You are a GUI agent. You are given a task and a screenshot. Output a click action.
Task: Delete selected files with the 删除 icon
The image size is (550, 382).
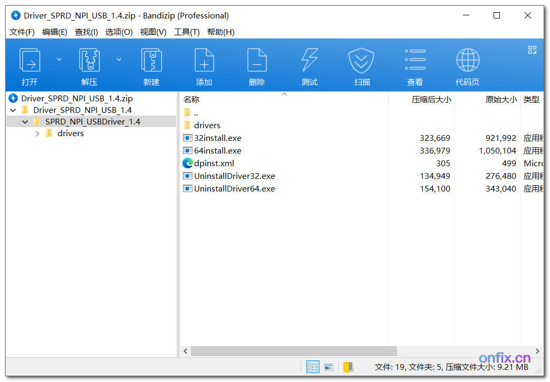[x=257, y=64]
